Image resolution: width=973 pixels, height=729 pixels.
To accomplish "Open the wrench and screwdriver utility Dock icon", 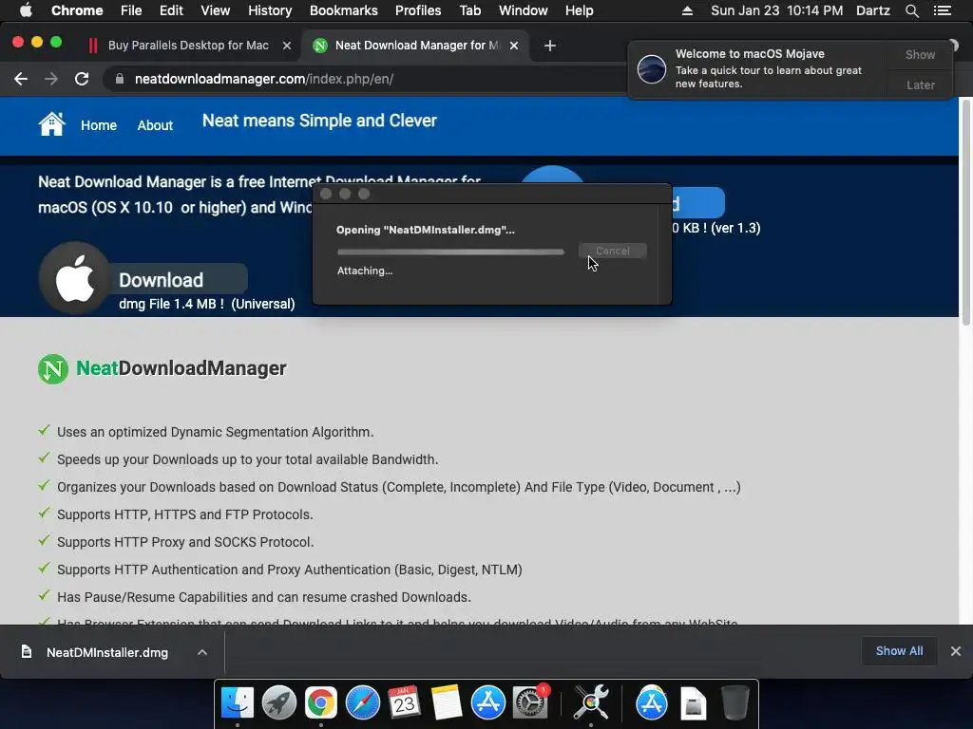I will [591, 702].
